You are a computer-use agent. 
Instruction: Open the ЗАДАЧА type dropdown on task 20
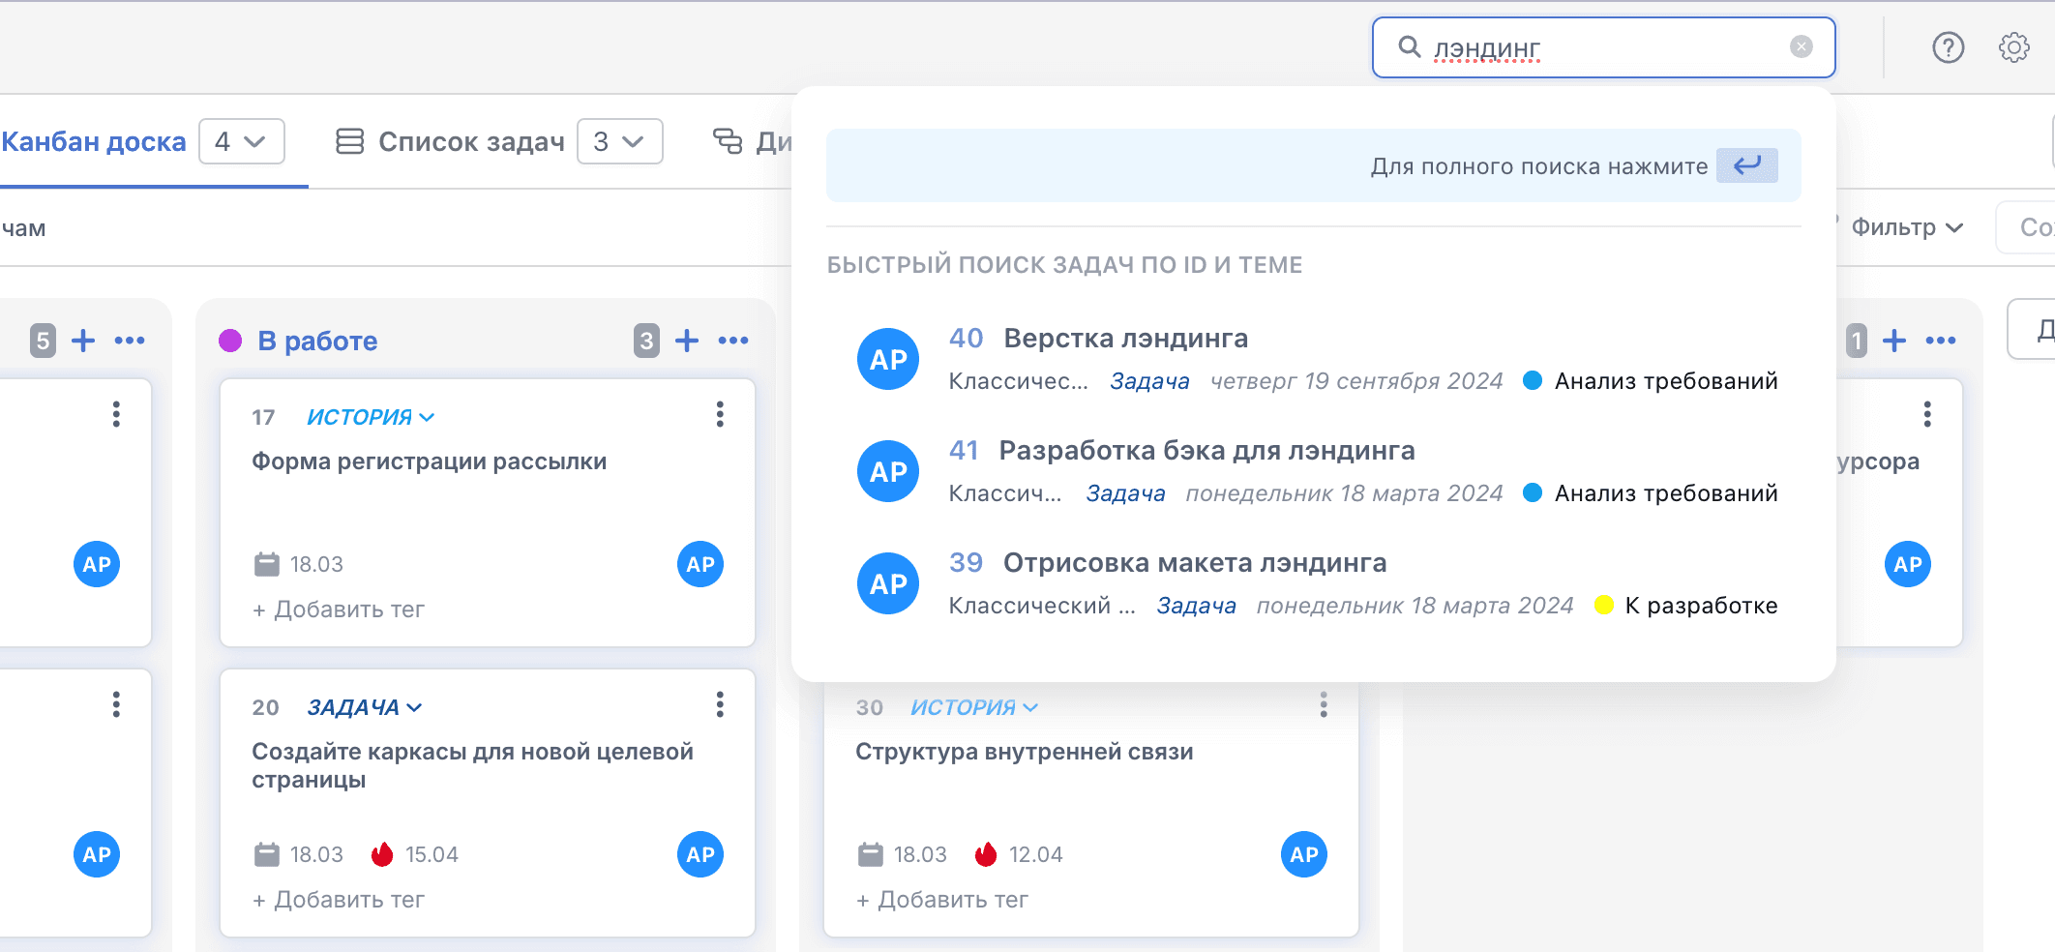(365, 707)
